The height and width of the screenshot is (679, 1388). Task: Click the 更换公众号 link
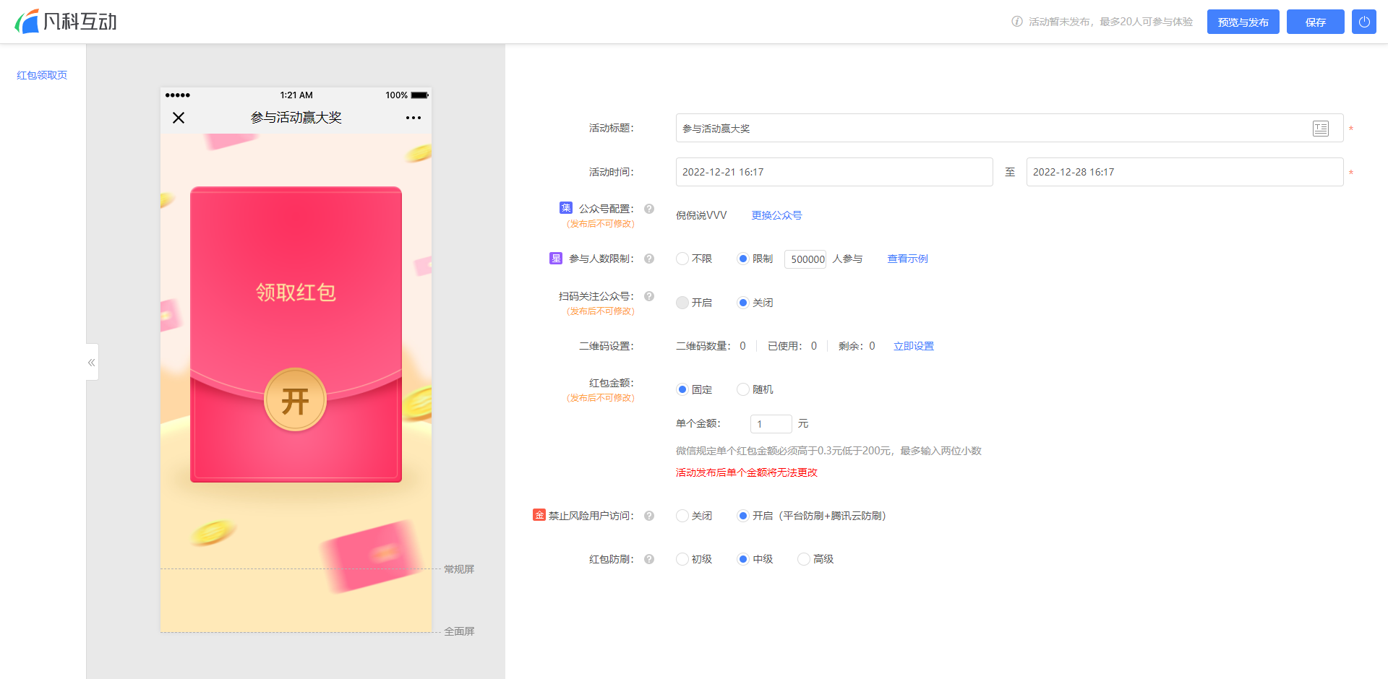tap(776, 215)
